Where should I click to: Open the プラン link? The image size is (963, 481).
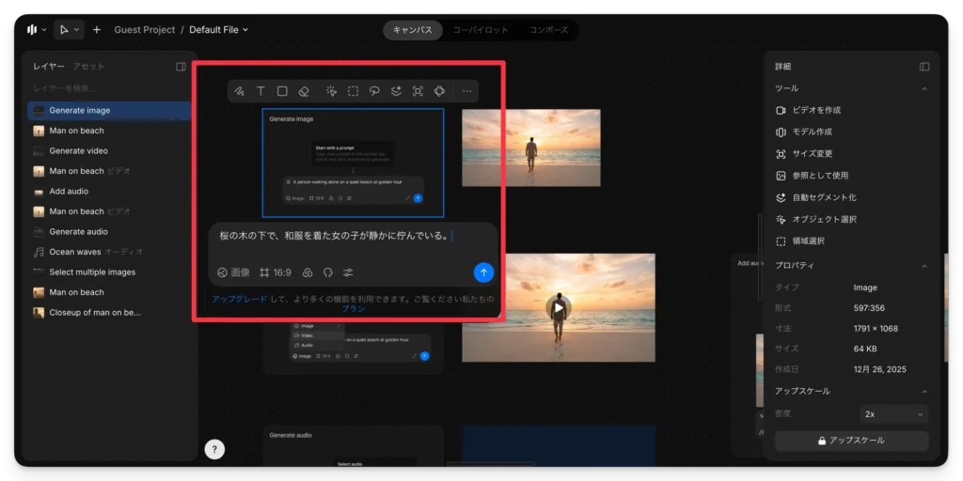click(x=354, y=309)
